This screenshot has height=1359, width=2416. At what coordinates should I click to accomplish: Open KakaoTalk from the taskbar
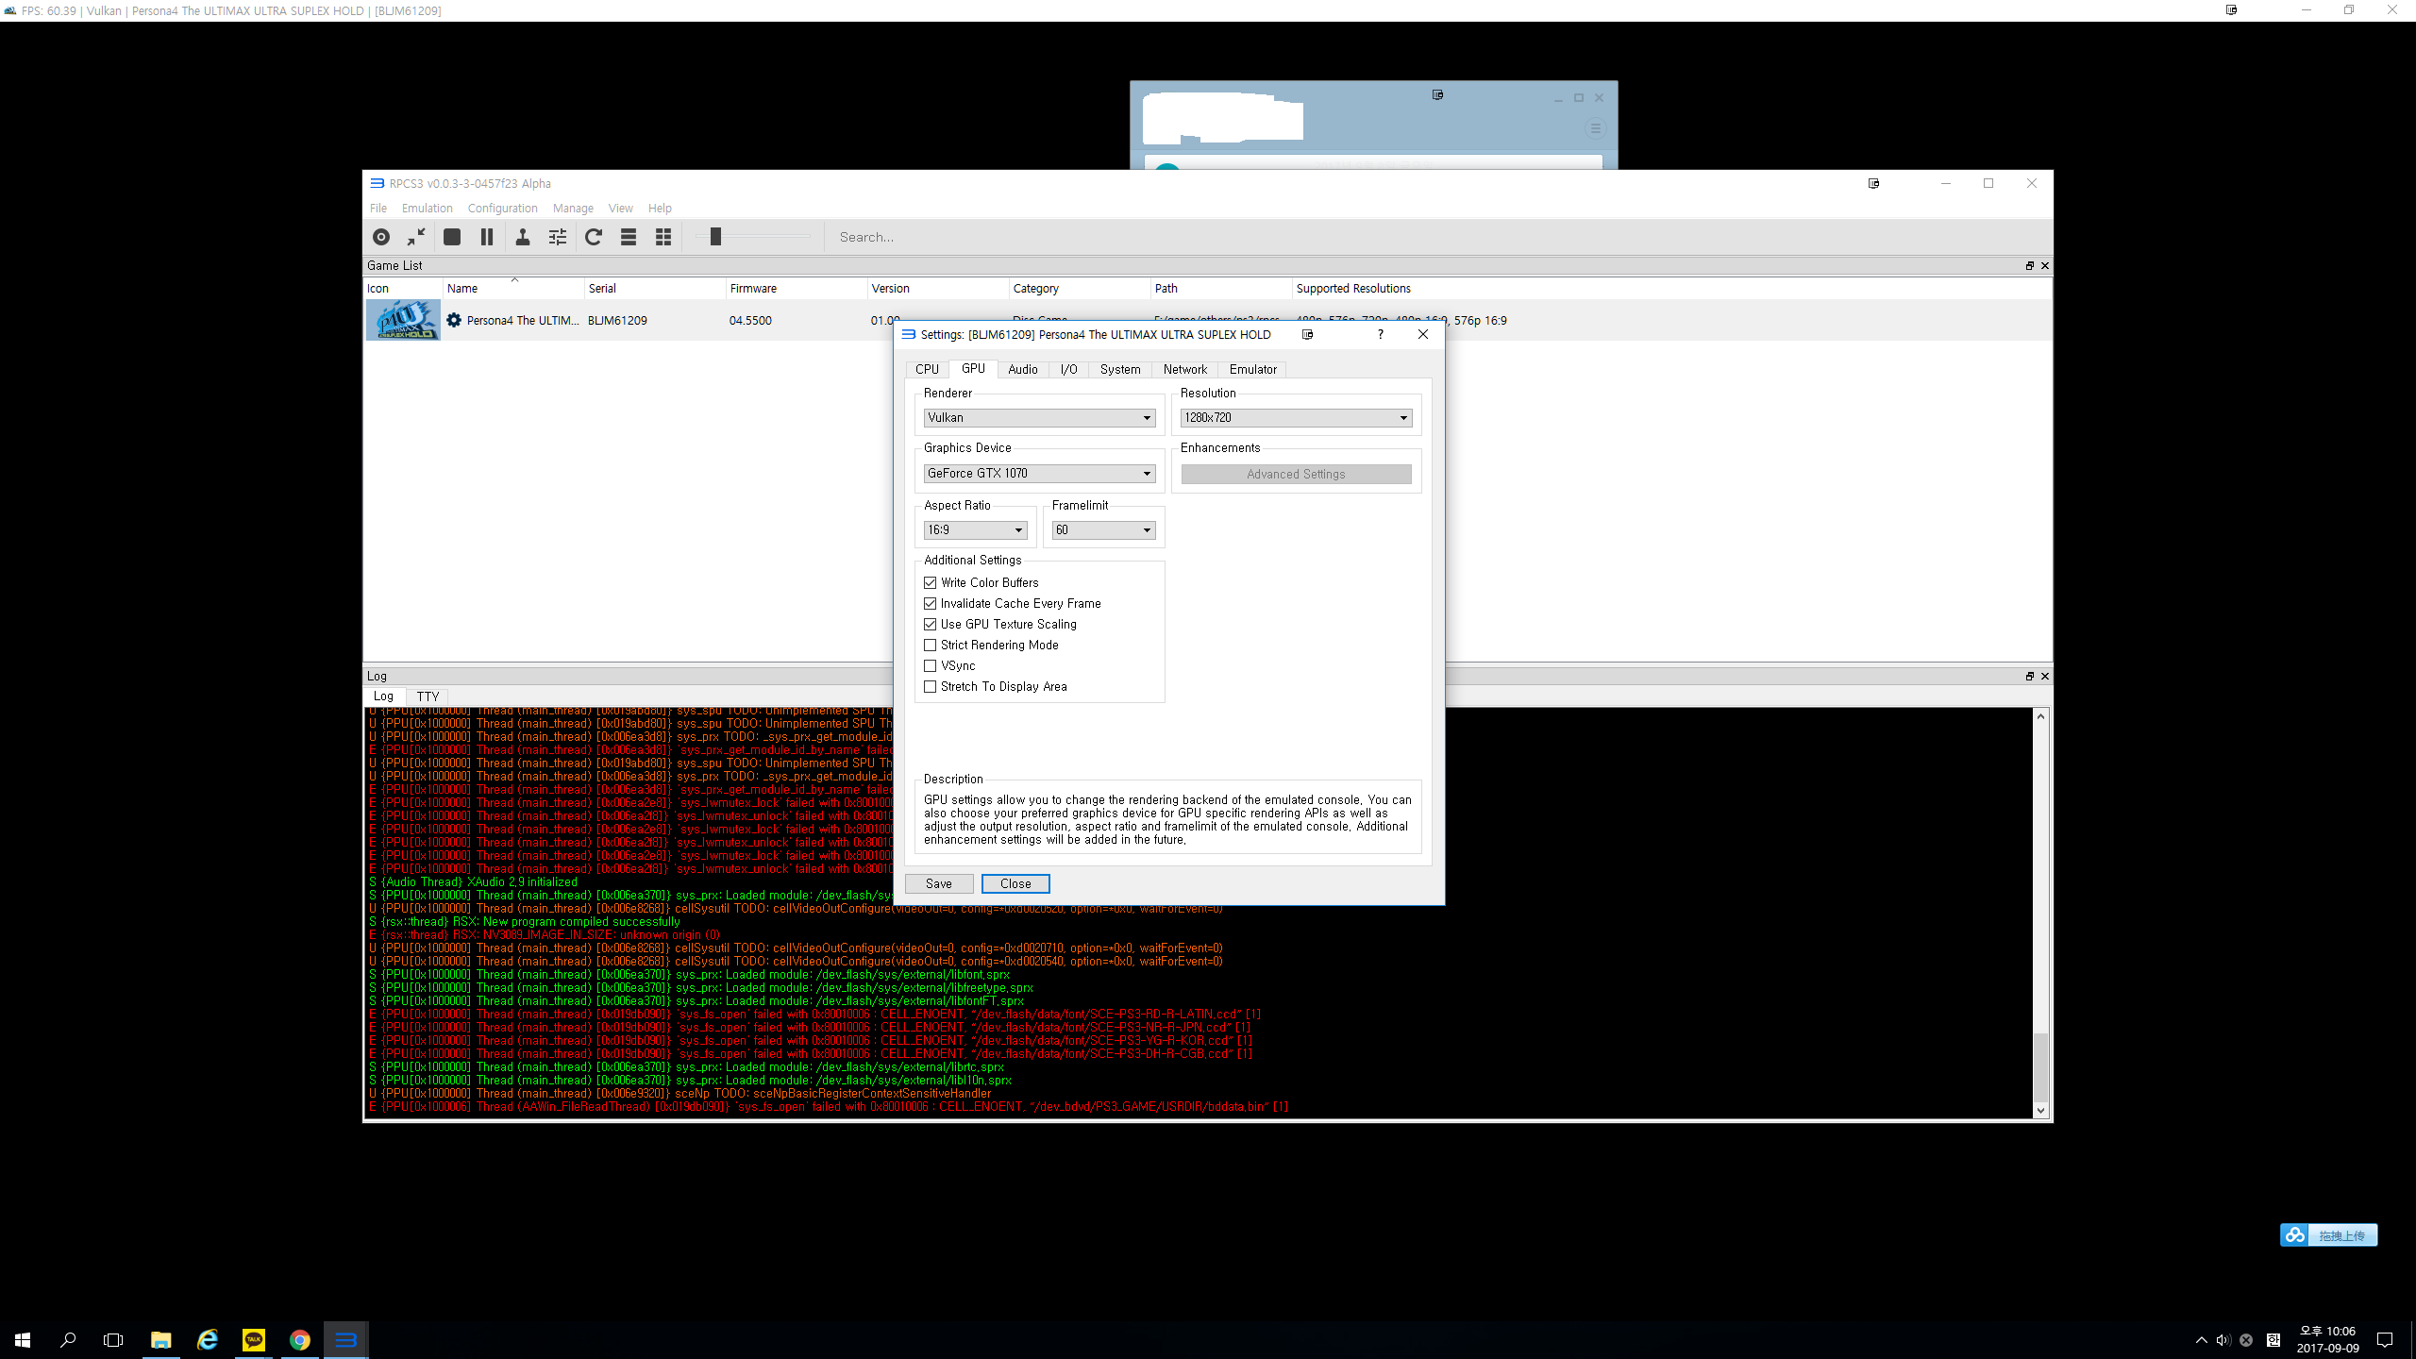coord(254,1339)
